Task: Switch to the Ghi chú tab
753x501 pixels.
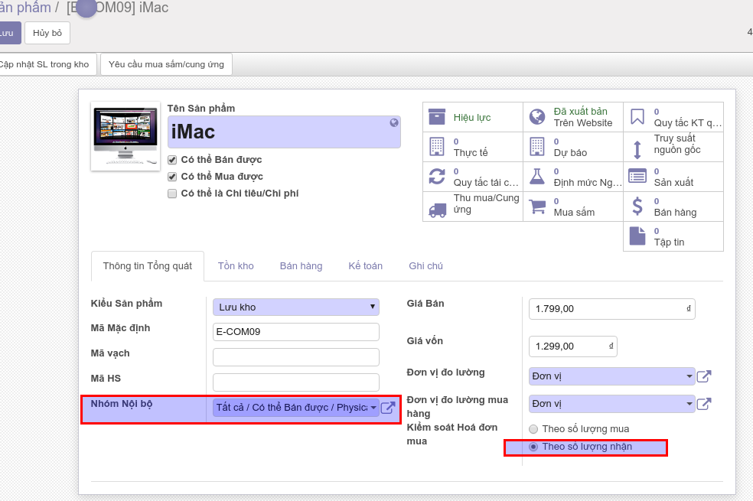Action: point(426,266)
